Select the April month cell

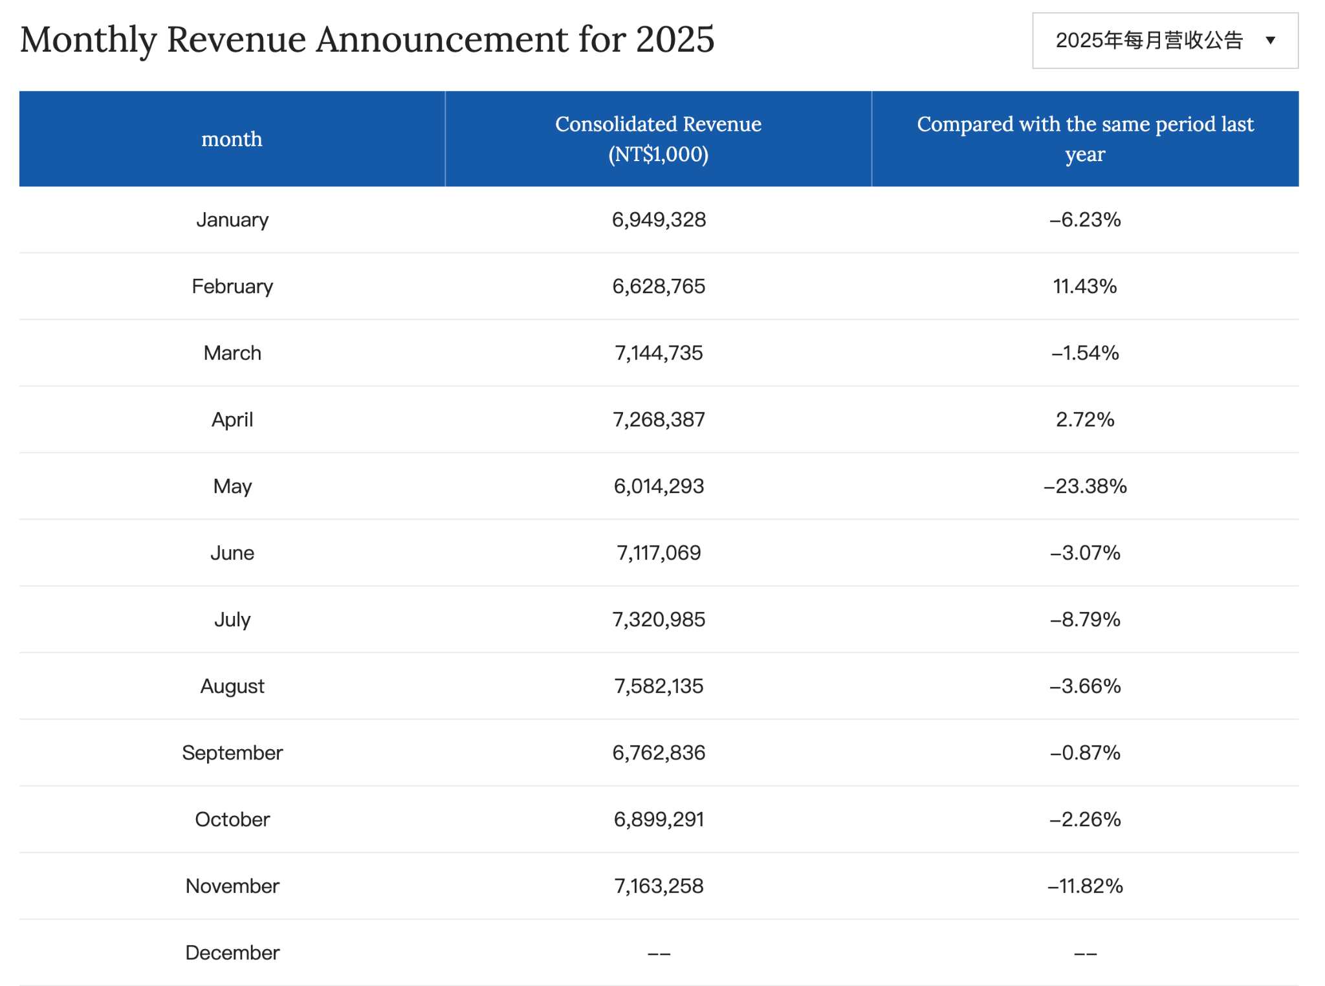(232, 419)
